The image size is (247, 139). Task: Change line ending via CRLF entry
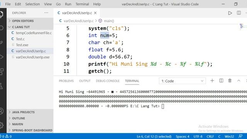point(210,136)
